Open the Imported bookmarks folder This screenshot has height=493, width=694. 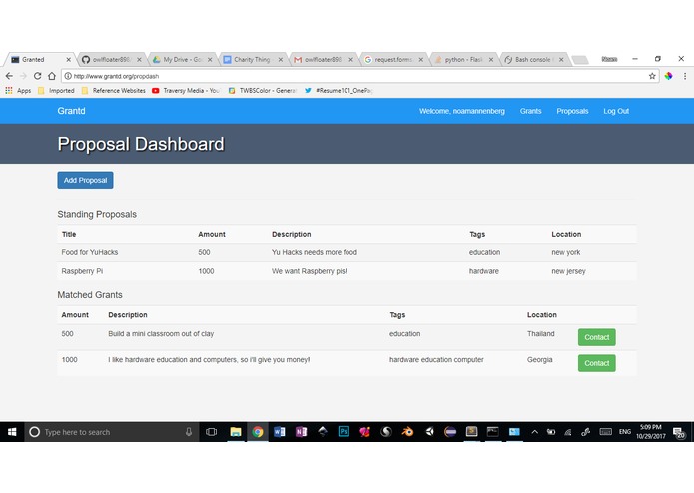coord(57,90)
